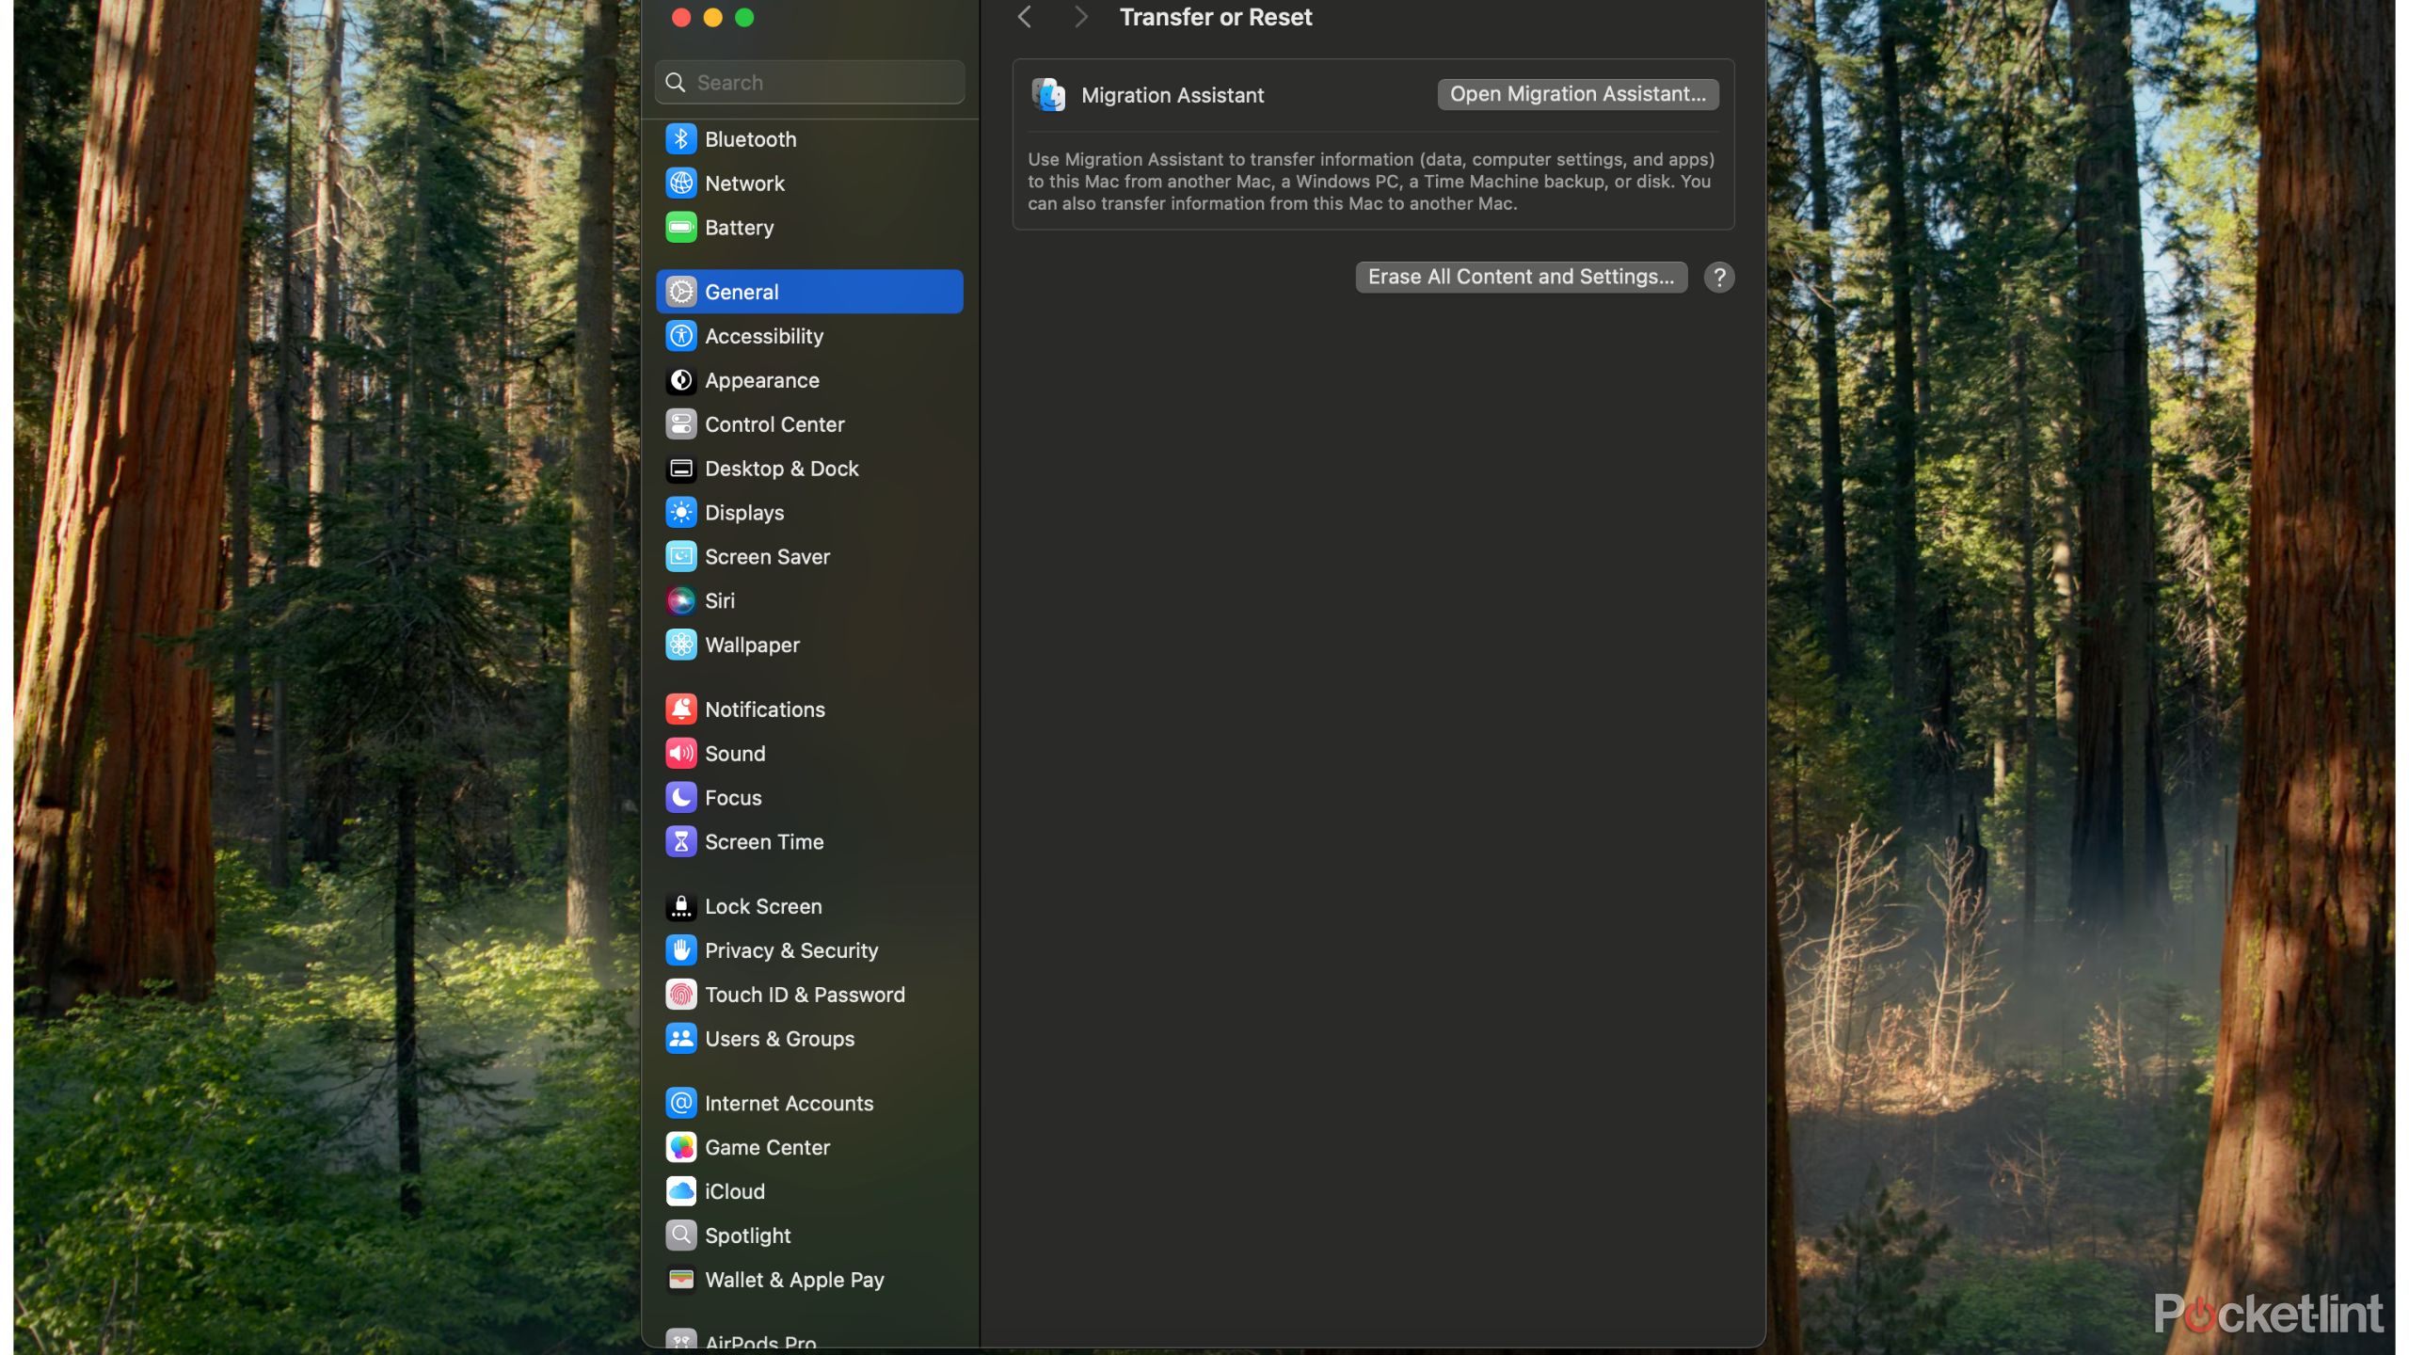Minimize window with yellow button
This screenshot has height=1355, width=2409.
pos(712,18)
